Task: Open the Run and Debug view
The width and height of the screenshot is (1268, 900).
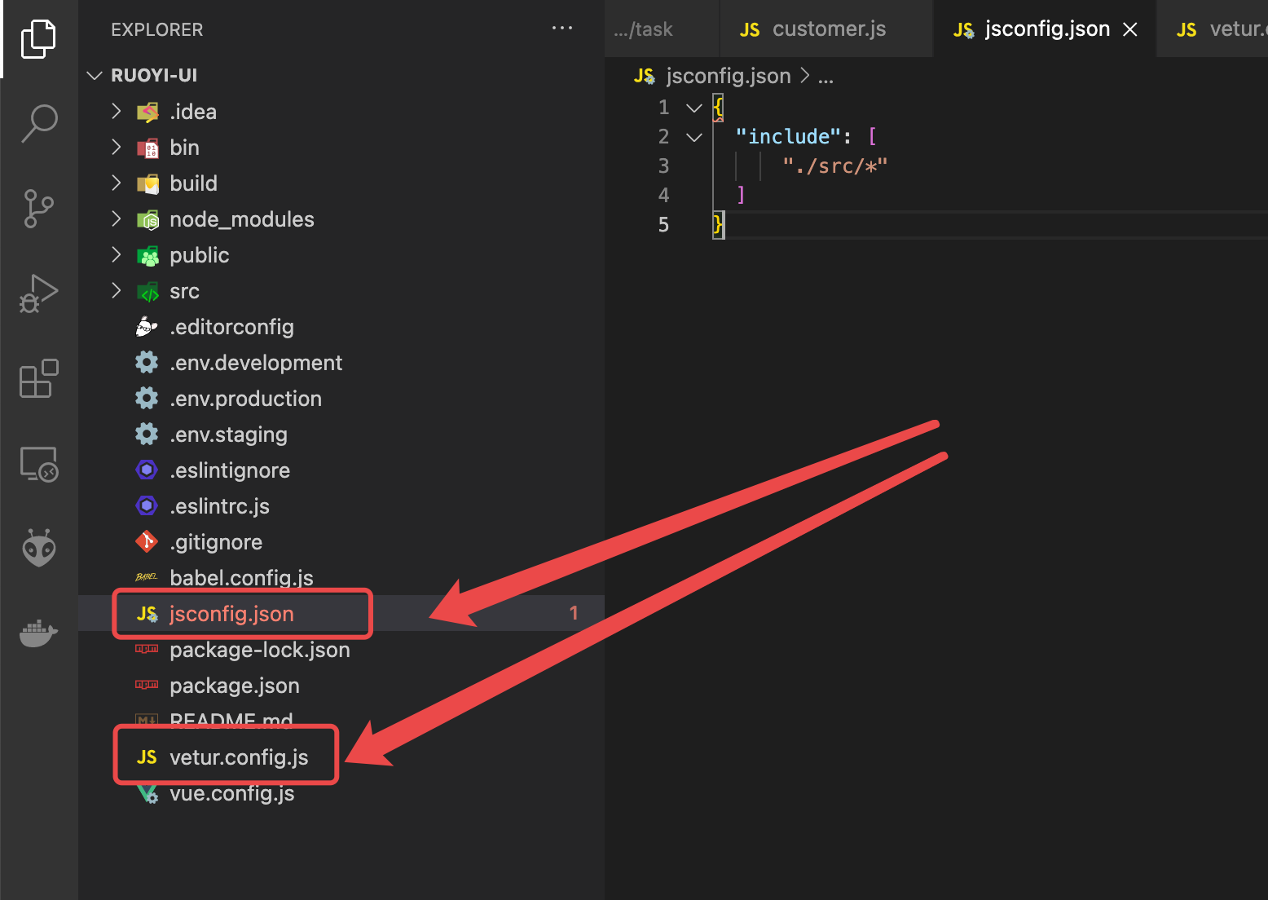Action: 38,293
